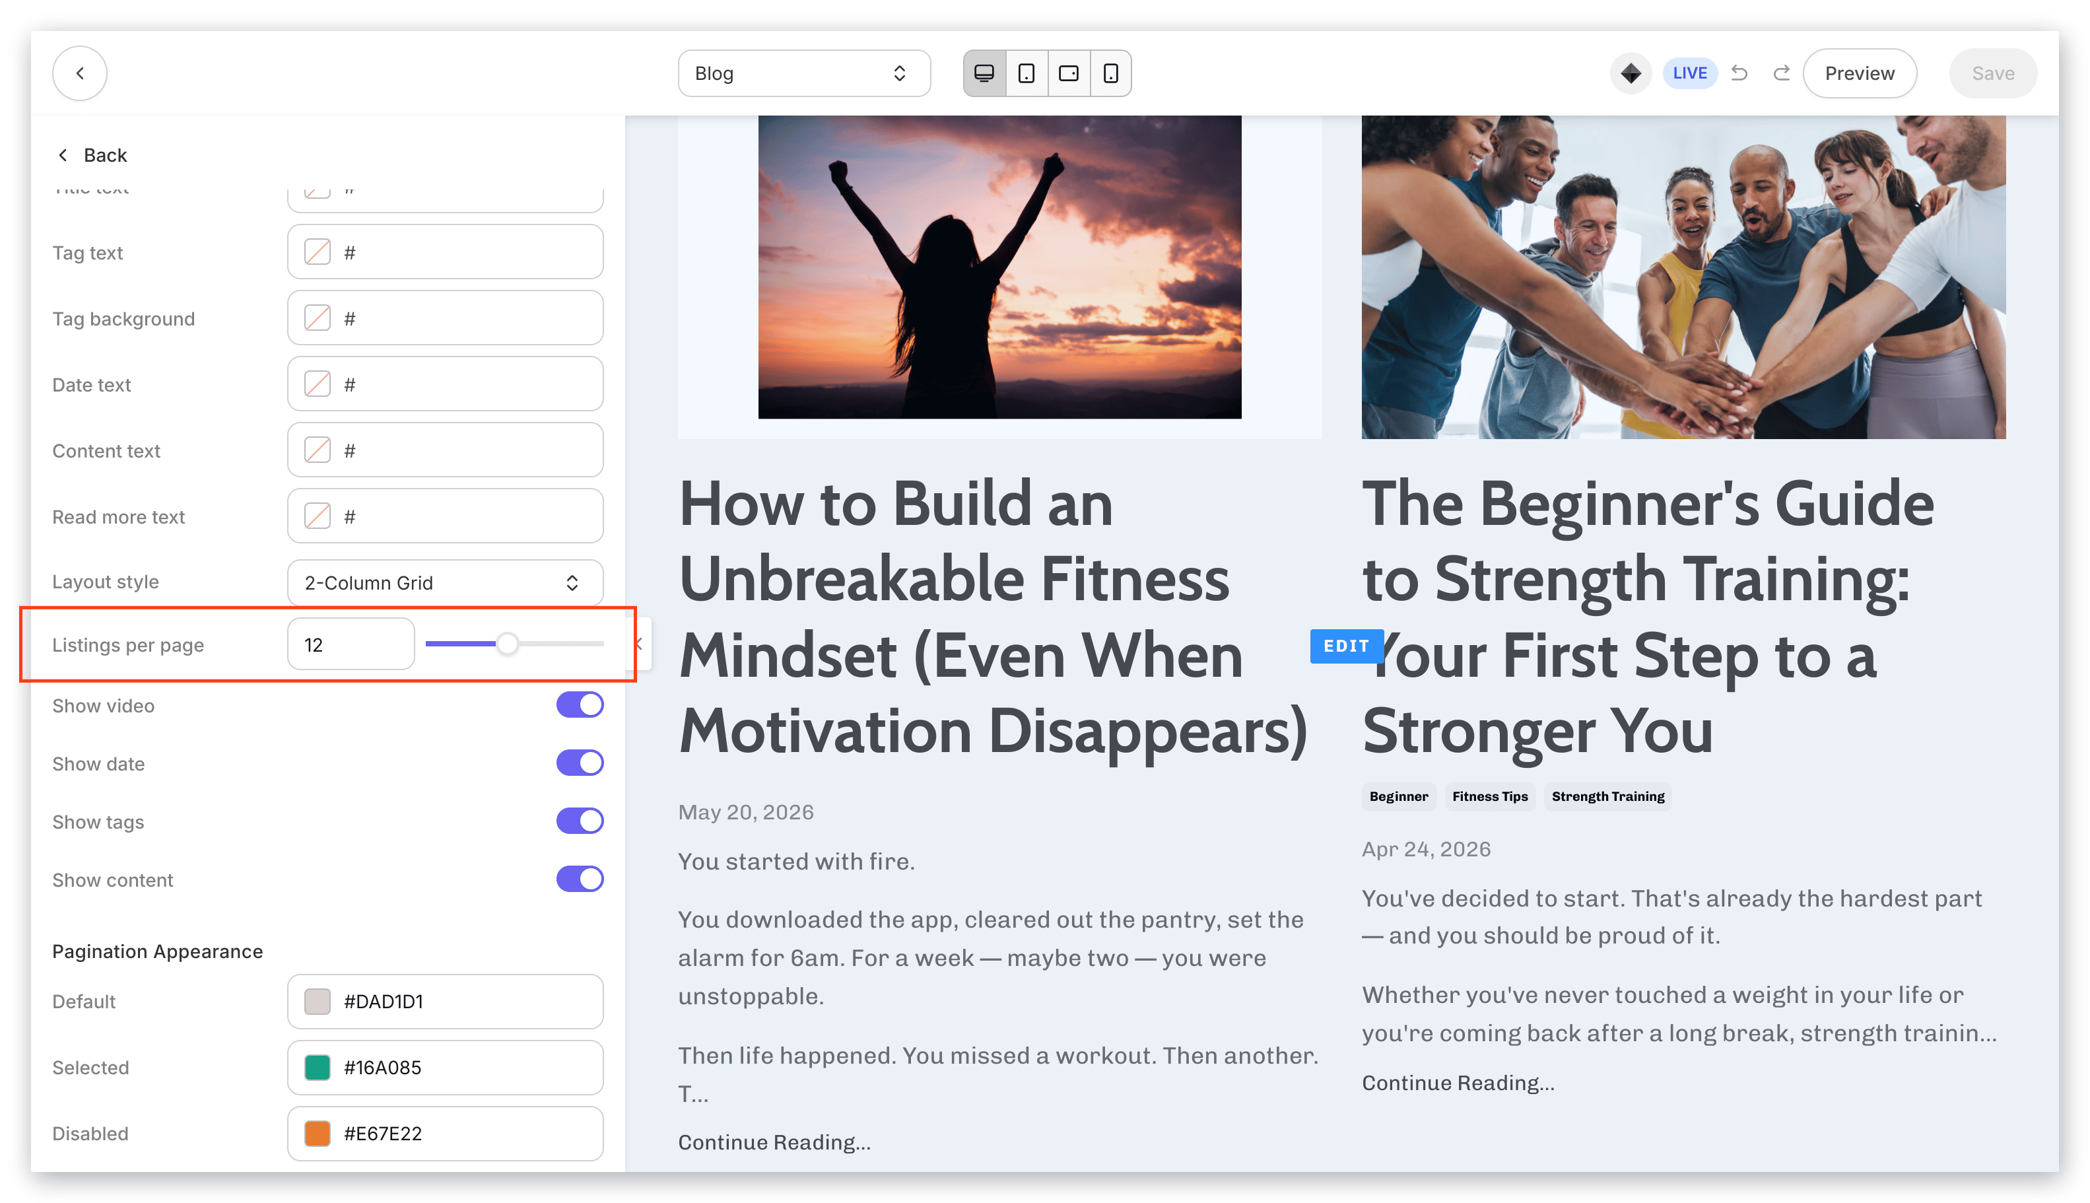This screenshot has height=1203, width=2090.
Task: Select the tablet portrait view icon
Action: (1026, 73)
